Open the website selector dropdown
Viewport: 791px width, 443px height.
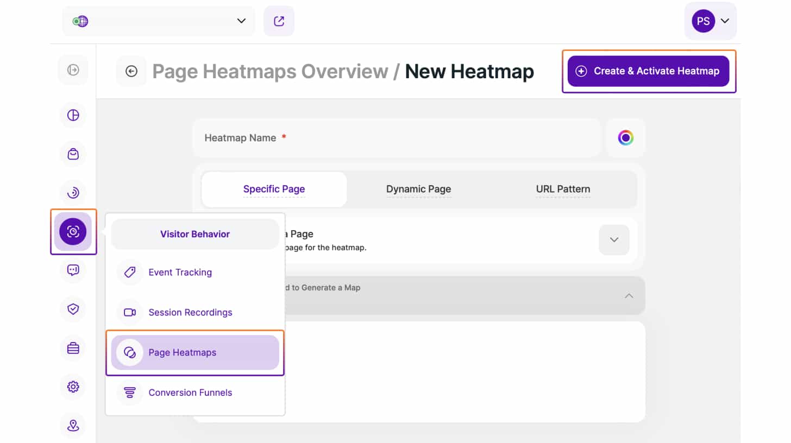tap(159, 21)
